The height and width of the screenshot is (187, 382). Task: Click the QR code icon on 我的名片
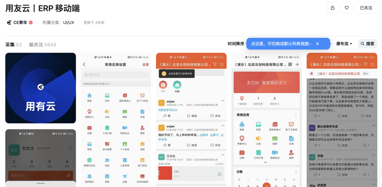point(69,176)
